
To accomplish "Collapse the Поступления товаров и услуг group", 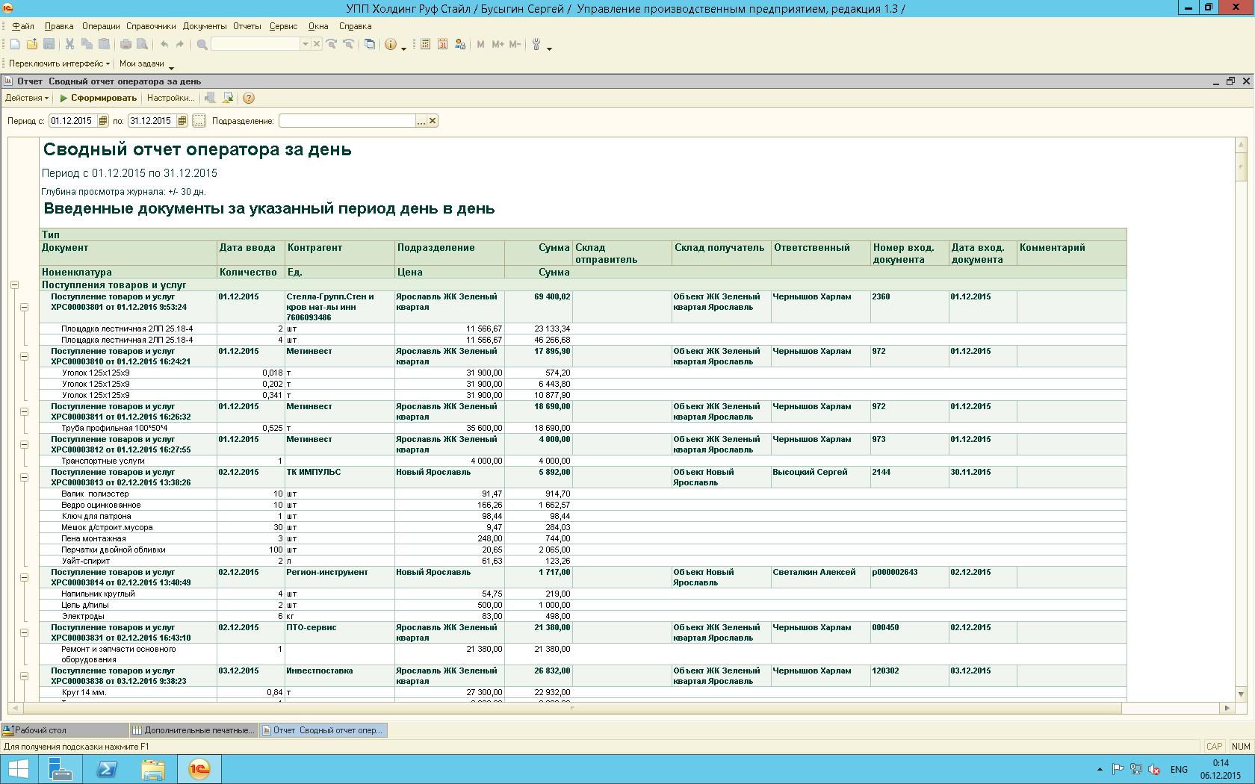I will pyautogui.click(x=14, y=284).
